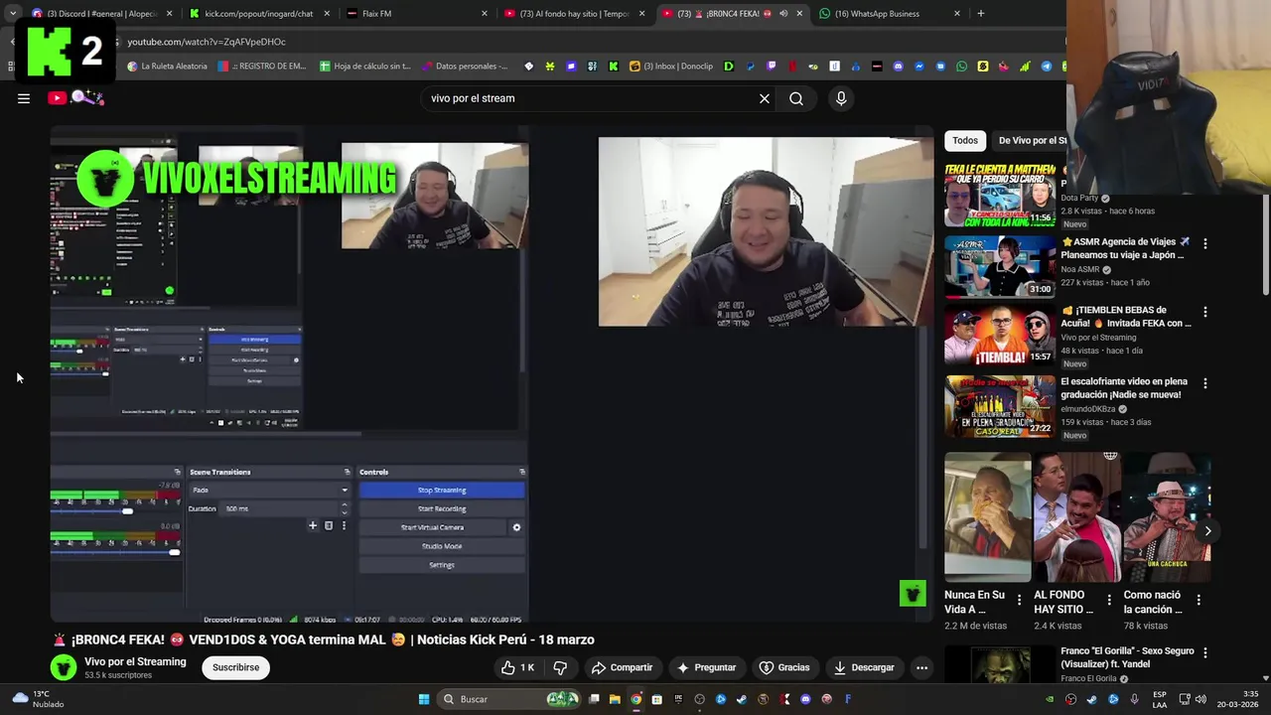Open the La Ruleta Aleatoria bookmark
This screenshot has width=1271, height=715.
167,67
